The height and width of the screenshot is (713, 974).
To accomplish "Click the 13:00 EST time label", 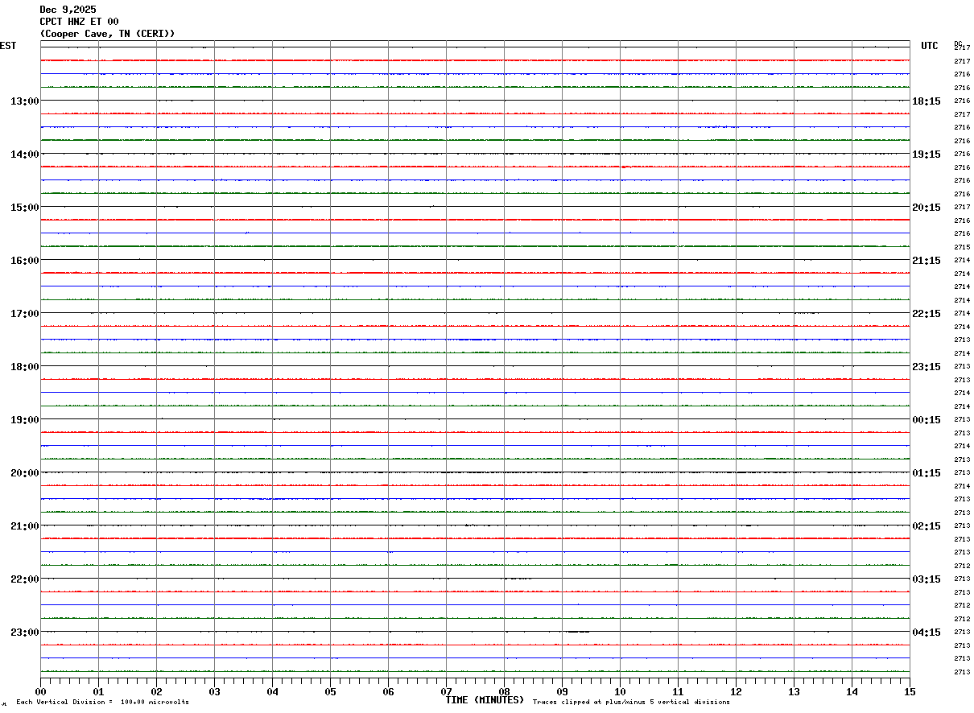I will point(24,101).
